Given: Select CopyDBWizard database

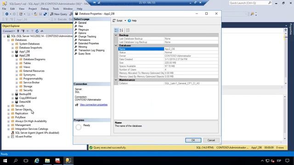Looking at the screenshot, I should (x=28, y=98).
